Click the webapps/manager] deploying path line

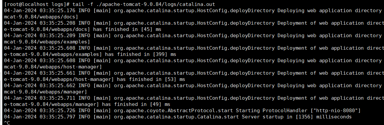tap(46, 92)
